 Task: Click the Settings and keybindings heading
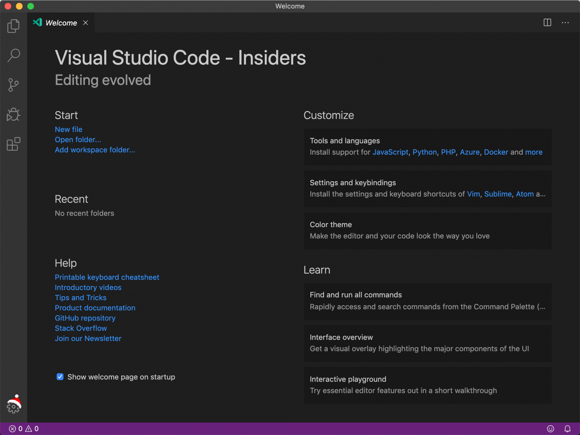coord(353,183)
